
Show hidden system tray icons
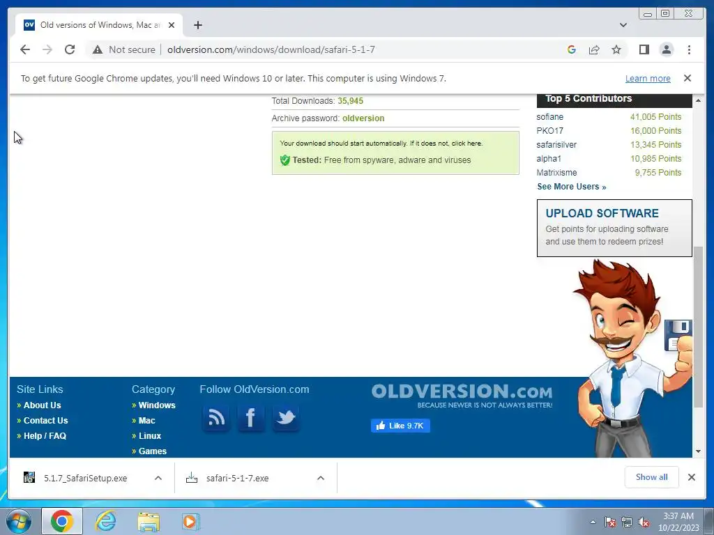pos(593,522)
